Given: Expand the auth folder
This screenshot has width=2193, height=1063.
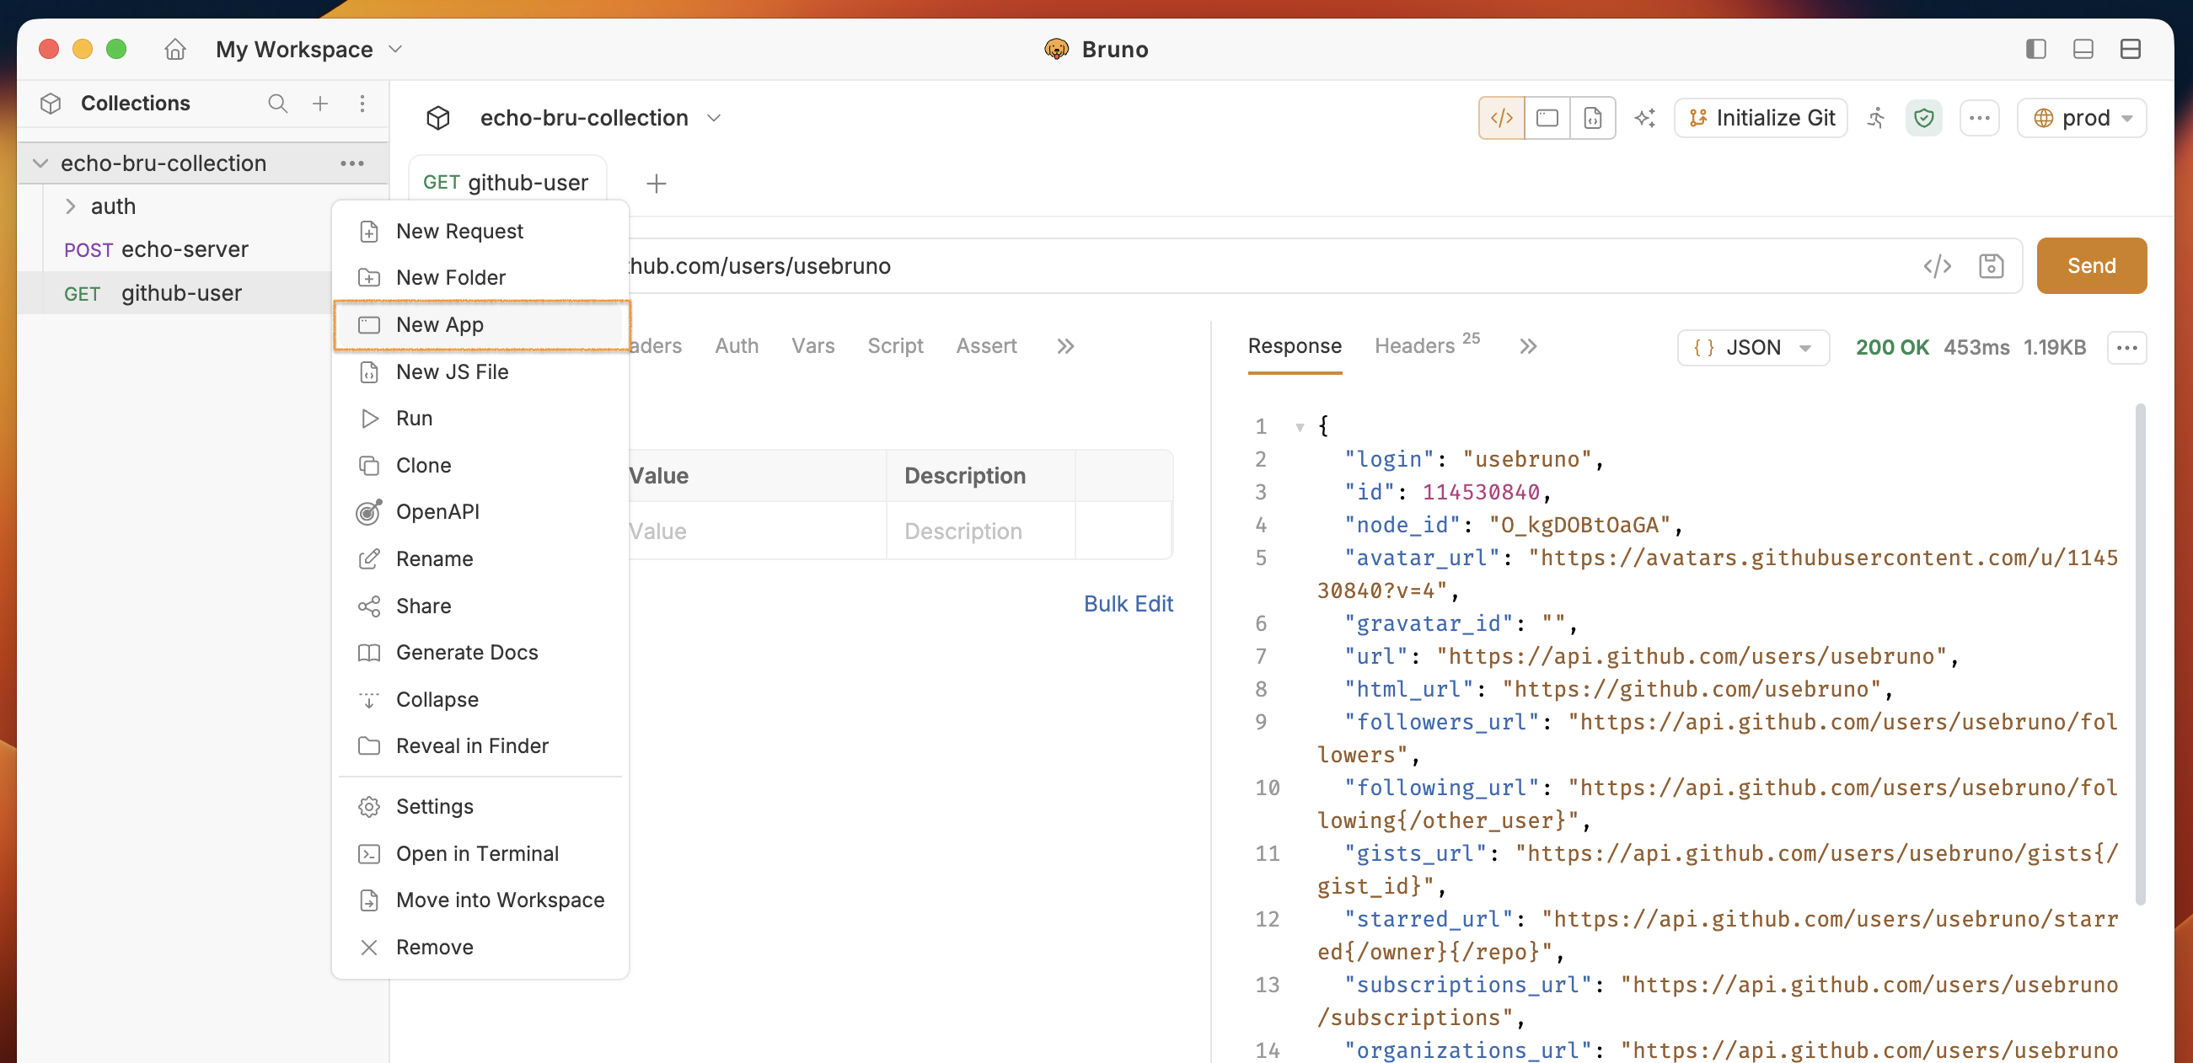Looking at the screenshot, I should pos(71,207).
